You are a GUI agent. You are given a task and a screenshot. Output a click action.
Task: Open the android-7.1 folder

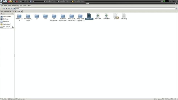click(19, 17)
